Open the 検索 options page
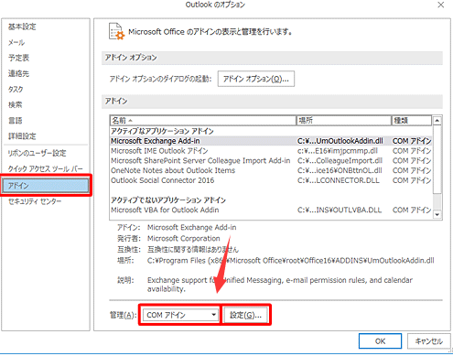The image size is (453, 356). [x=15, y=105]
